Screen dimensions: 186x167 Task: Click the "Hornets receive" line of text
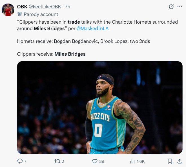coord(83,41)
